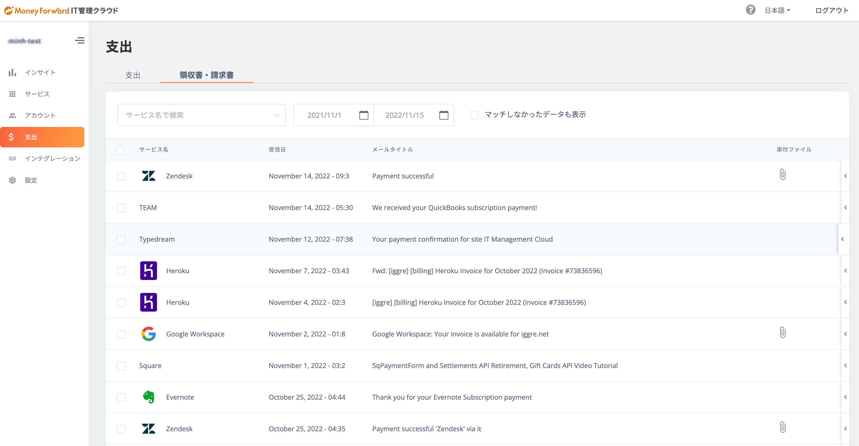
Task: Collapse sidebar with hamburger icon
Action: 80,40
